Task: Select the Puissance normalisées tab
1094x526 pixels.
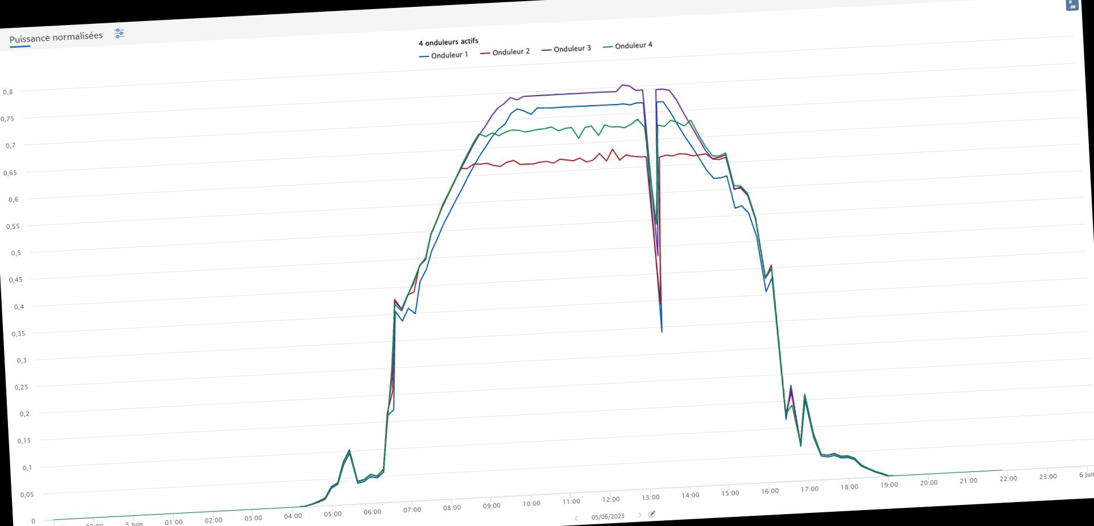Action: pyautogui.click(x=56, y=37)
